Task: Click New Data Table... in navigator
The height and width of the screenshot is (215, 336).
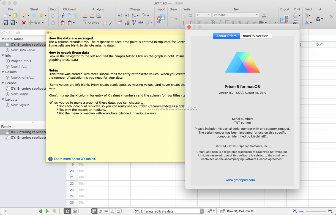Action: point(24,50)
